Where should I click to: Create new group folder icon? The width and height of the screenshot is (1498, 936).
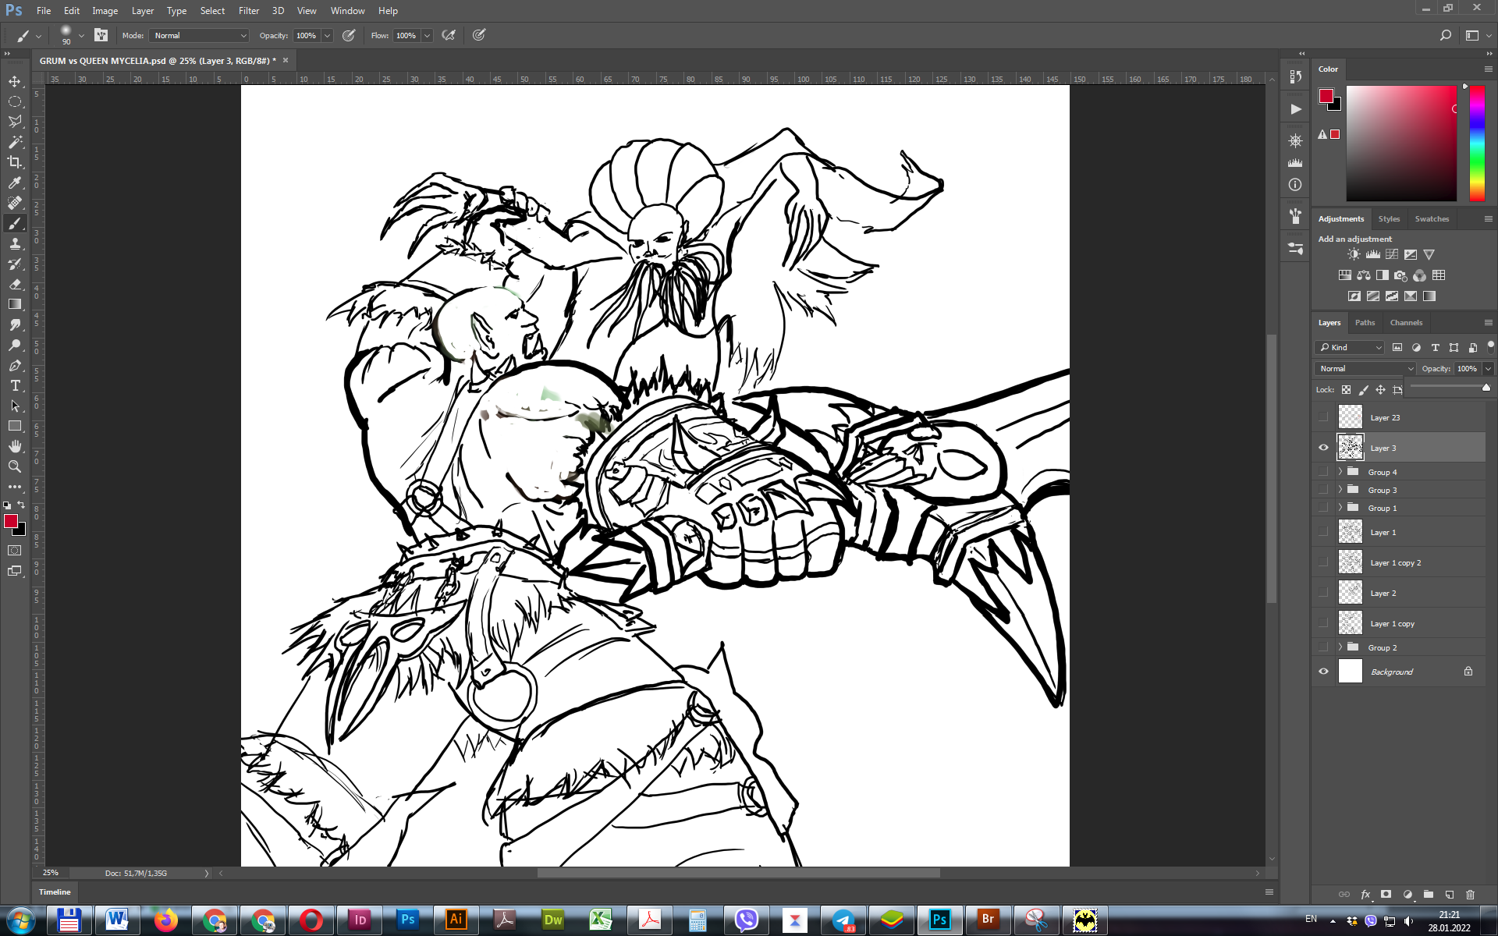pos(1428,895)
